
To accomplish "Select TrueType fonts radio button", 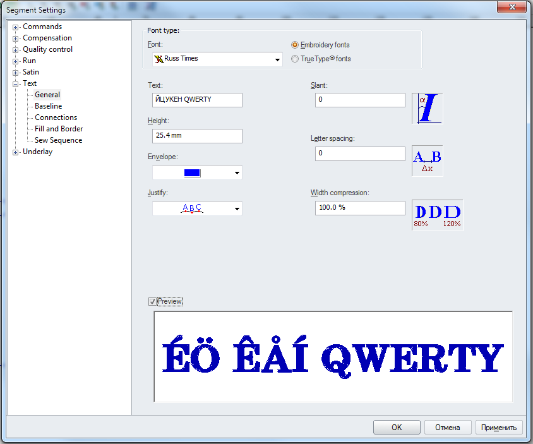I will point(295,59).
